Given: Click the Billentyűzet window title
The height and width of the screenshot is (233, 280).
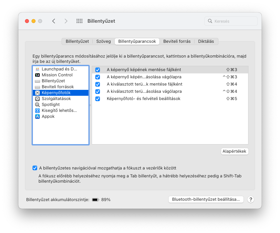Looking at the screenshot, I should click(x=101, y=21).
